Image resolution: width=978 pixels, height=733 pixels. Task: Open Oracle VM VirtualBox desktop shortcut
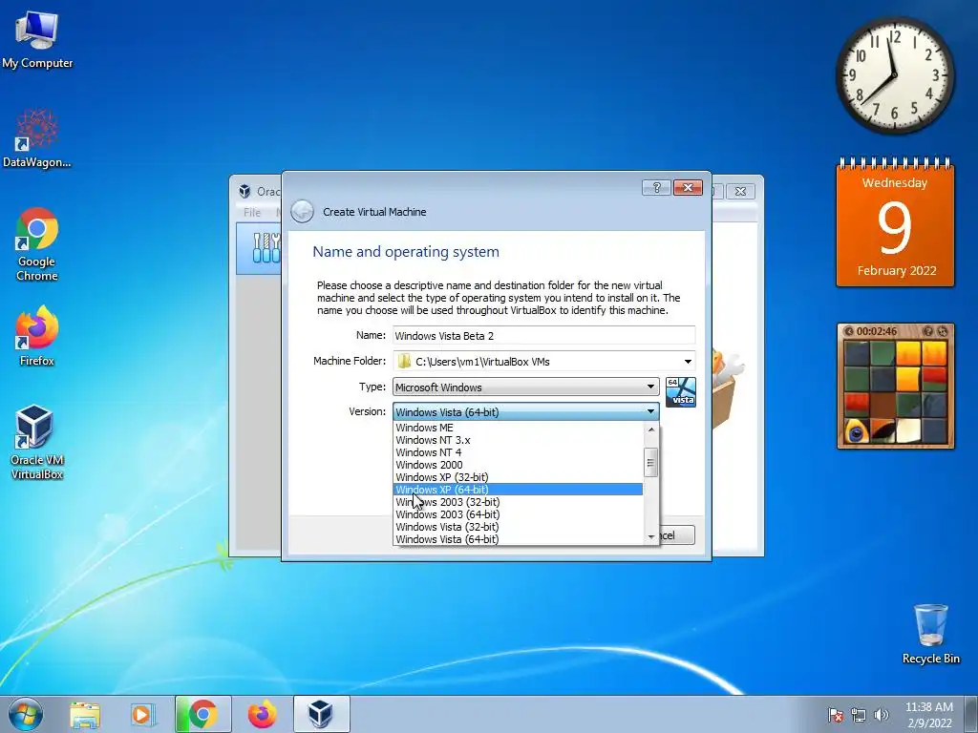(x=37, y=441)
